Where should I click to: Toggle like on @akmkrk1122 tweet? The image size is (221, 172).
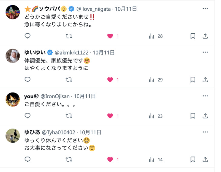click(110, 80)
